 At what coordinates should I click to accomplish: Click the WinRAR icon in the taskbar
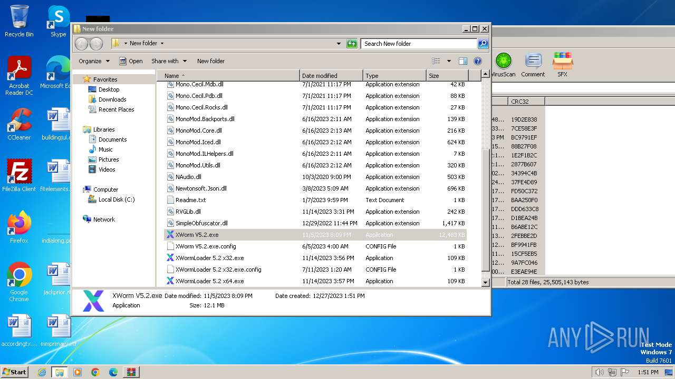[x=131, y=372]
